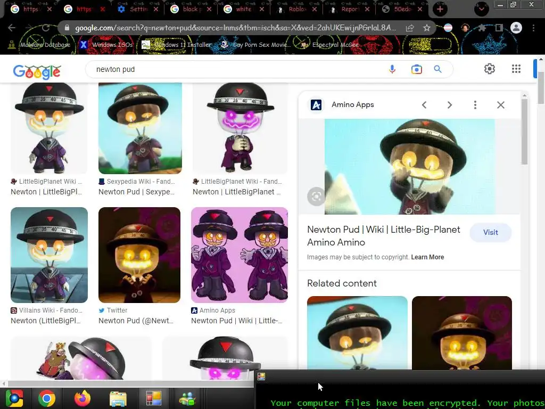Go to Google home via logo
Image resolution: width=545 pixels, height=409 pixels.
click(37, 72)
